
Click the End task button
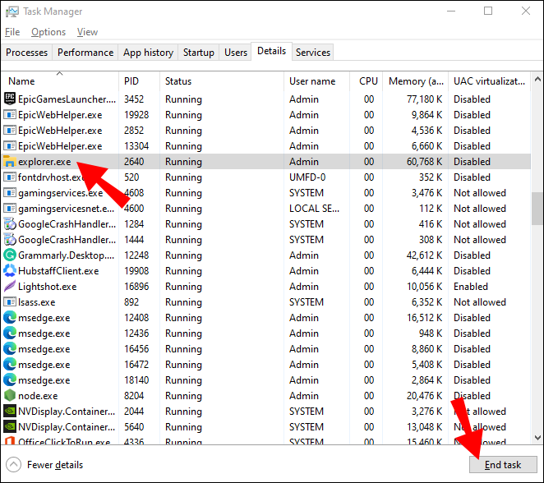[x=503, y=464]
